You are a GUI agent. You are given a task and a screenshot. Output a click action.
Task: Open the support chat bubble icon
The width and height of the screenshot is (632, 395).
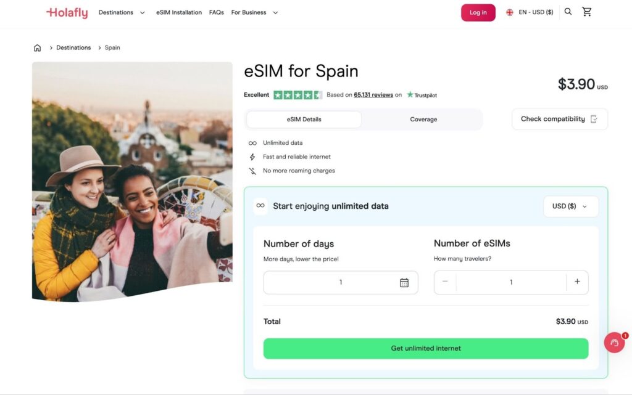614,342
